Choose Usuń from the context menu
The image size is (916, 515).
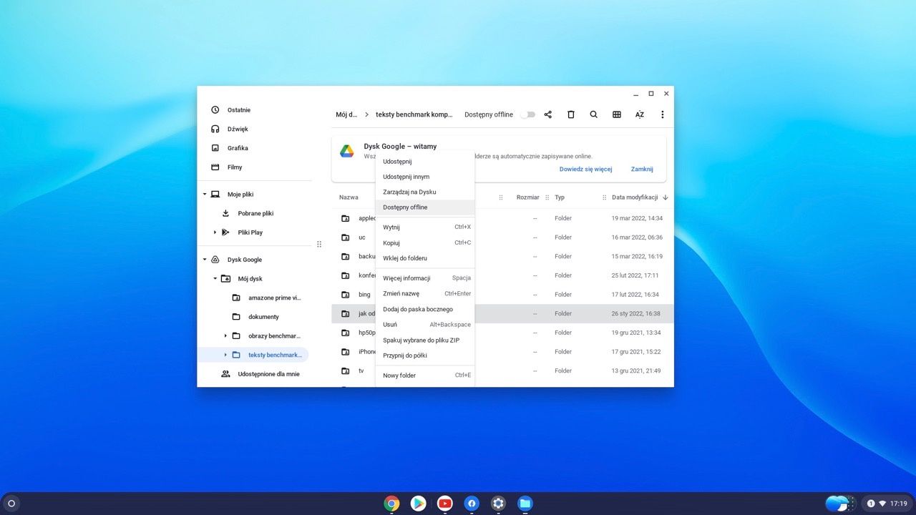click(425, 325)
